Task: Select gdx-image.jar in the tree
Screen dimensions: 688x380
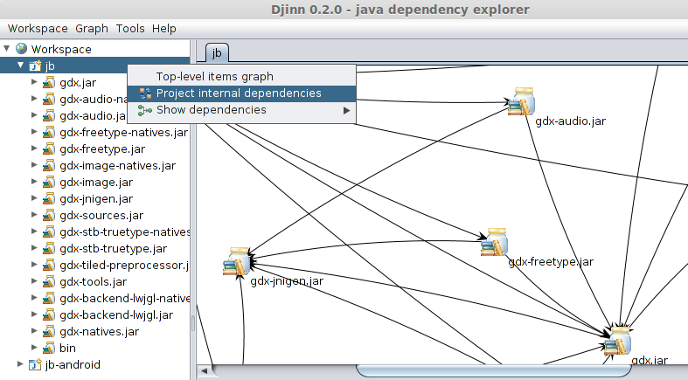Action: (96, 183)
